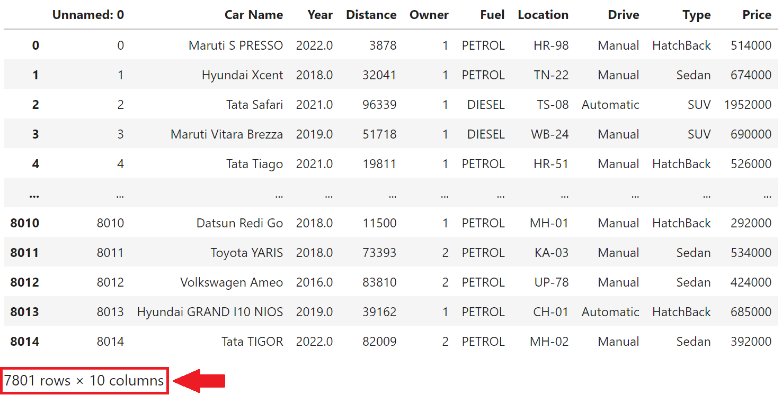This screenshot has width=782, height=395.
Task: Select the price value 514000
Action: pyautogui.click(x=751, y=45)
